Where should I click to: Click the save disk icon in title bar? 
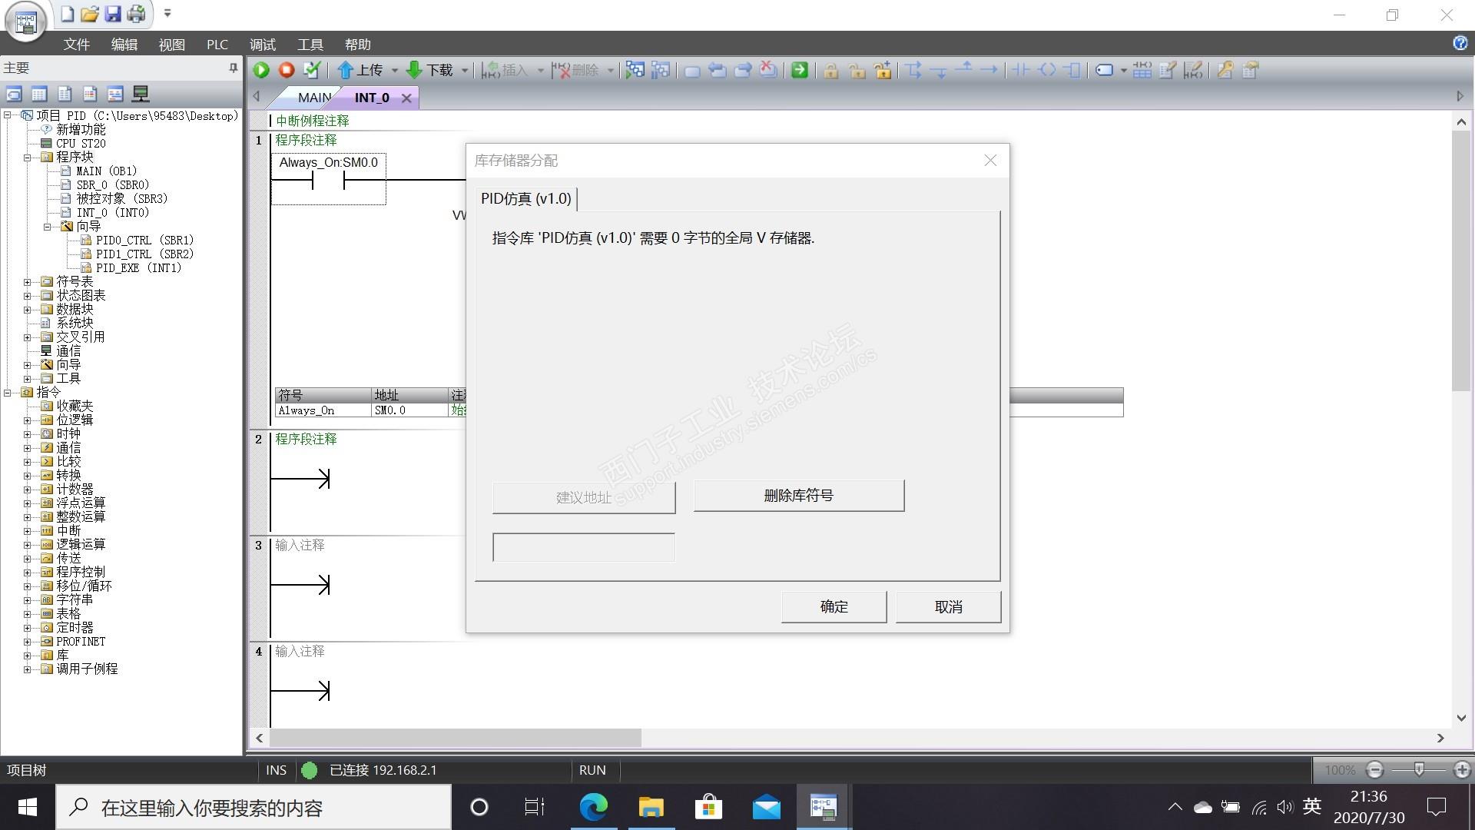coord(113,13)
